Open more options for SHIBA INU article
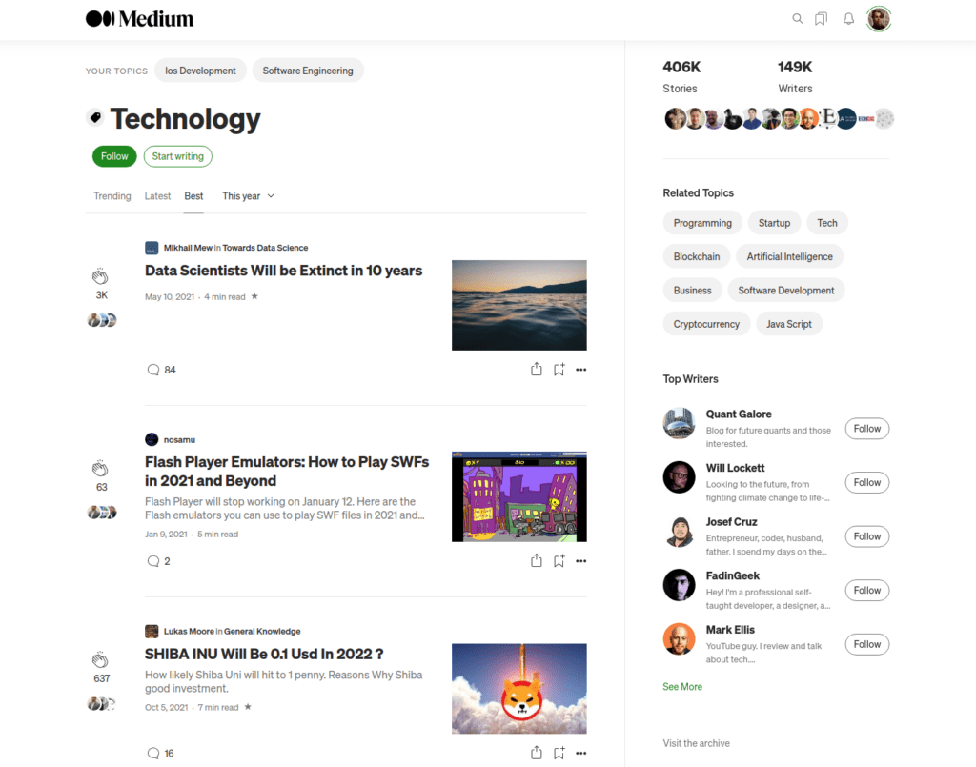Viewport: 976px width, 767px height. [x=580, y=754]
